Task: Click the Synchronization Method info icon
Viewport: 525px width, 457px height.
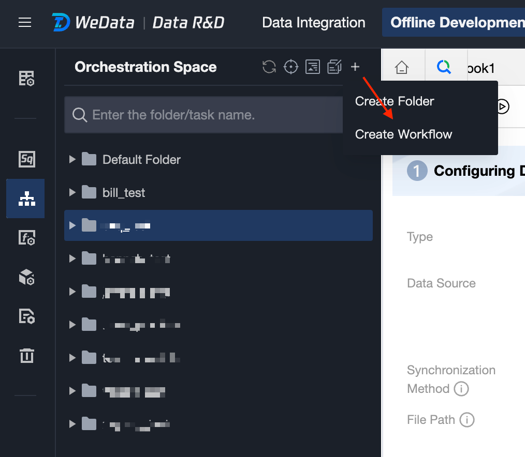Action: 461,389
